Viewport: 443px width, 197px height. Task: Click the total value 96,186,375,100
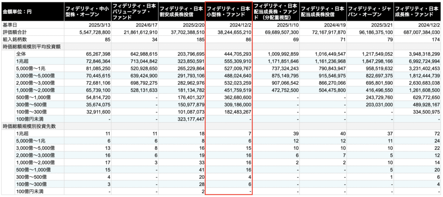click(x=377, y=32)
